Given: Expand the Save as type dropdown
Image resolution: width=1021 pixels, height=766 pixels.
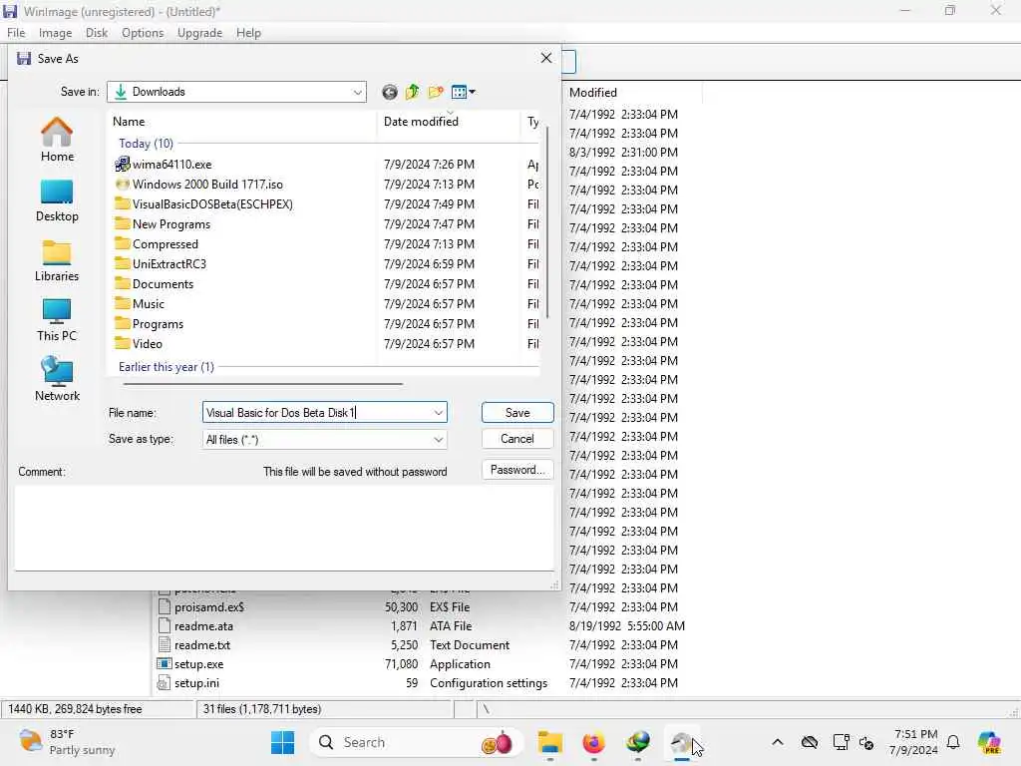Looking at the screenshot, I should 439,440.
